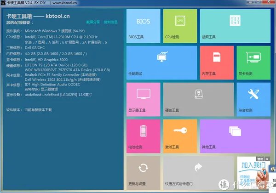
Task: Click the Intel(R) Core(TM) i3-2310M CPU text
Action: click(61, 37)
